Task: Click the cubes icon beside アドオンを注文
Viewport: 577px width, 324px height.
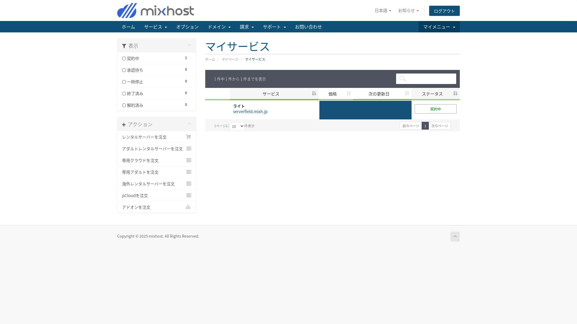Action: pos(188,207)
